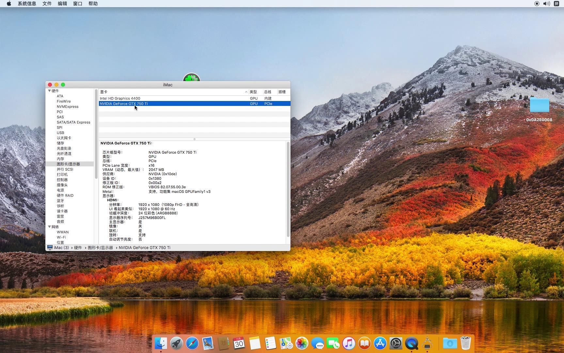
Task: Select FireWire in the sidebar
Action: pos(64,101)
